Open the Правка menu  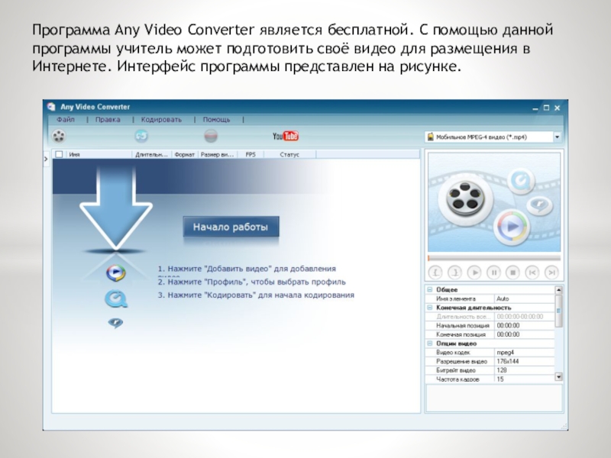[108, 120]
